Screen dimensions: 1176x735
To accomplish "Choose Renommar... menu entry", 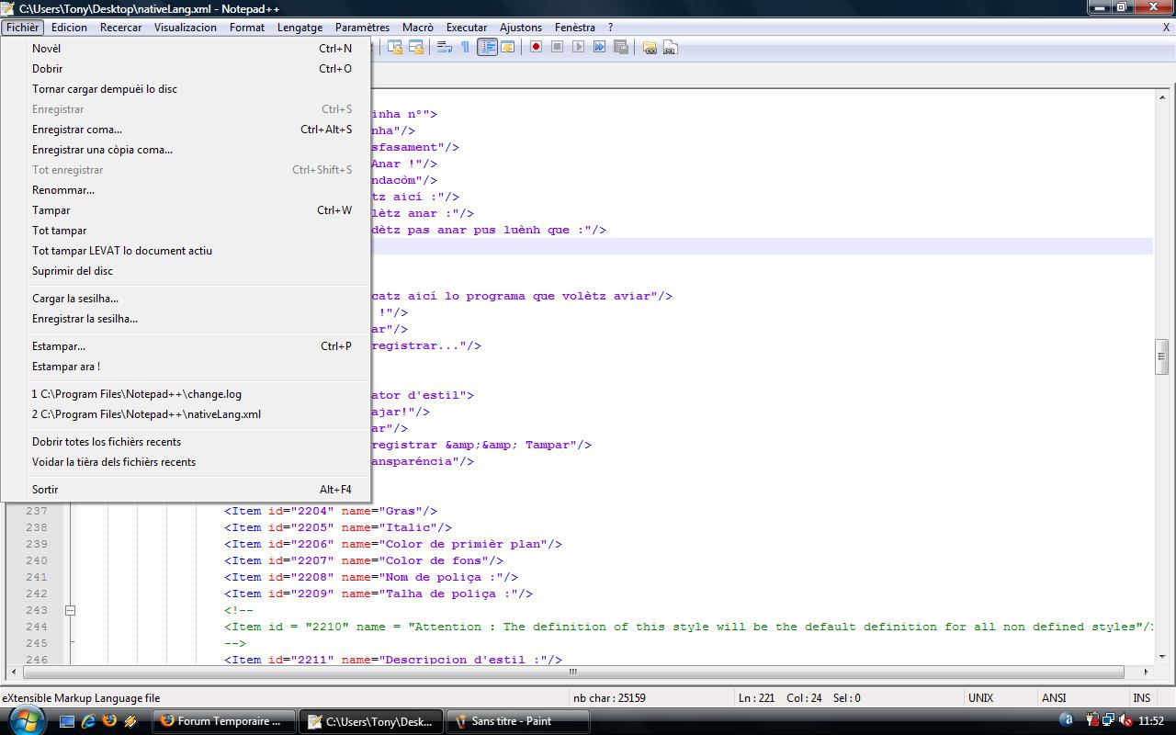I will pyautogui.click(x=187, y=190).
